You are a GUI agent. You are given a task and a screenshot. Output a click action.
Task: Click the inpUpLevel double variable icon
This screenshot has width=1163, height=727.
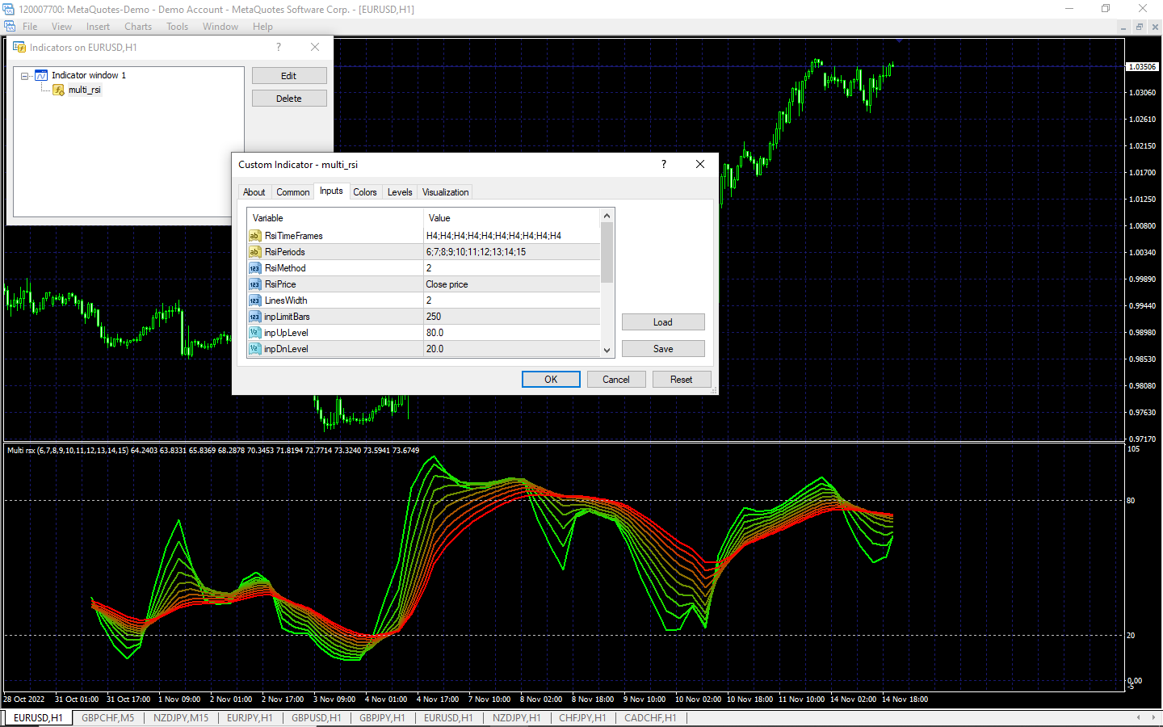[x=254, y=333]
